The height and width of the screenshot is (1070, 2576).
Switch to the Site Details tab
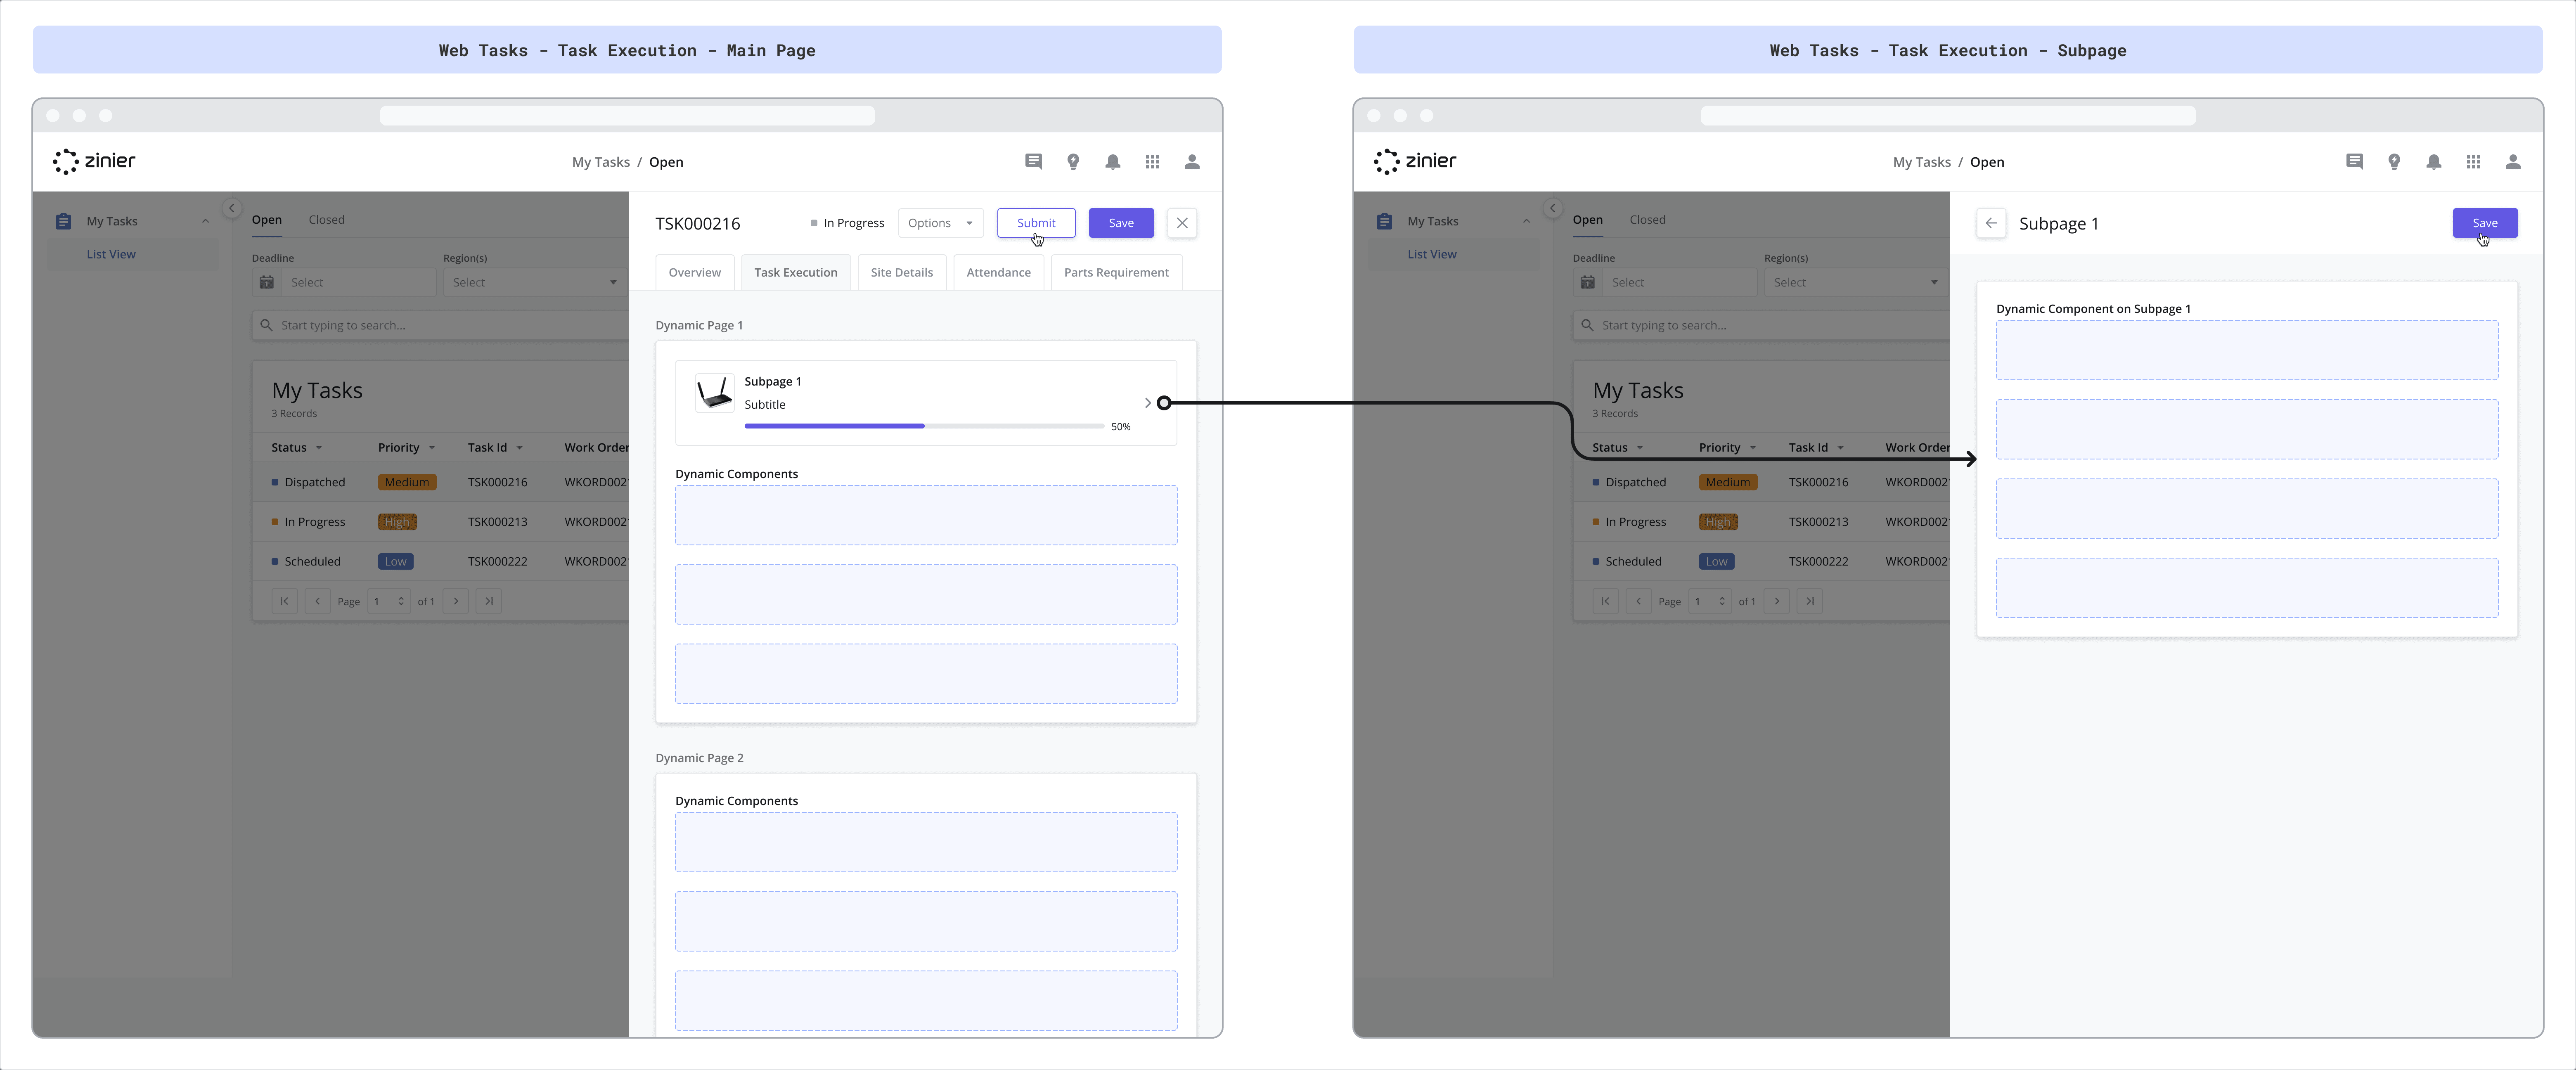(901, 272)
